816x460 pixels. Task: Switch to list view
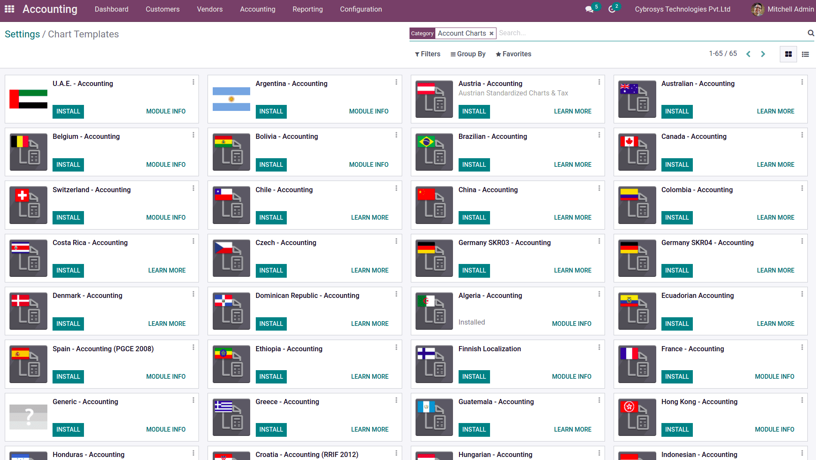(805, 54)
